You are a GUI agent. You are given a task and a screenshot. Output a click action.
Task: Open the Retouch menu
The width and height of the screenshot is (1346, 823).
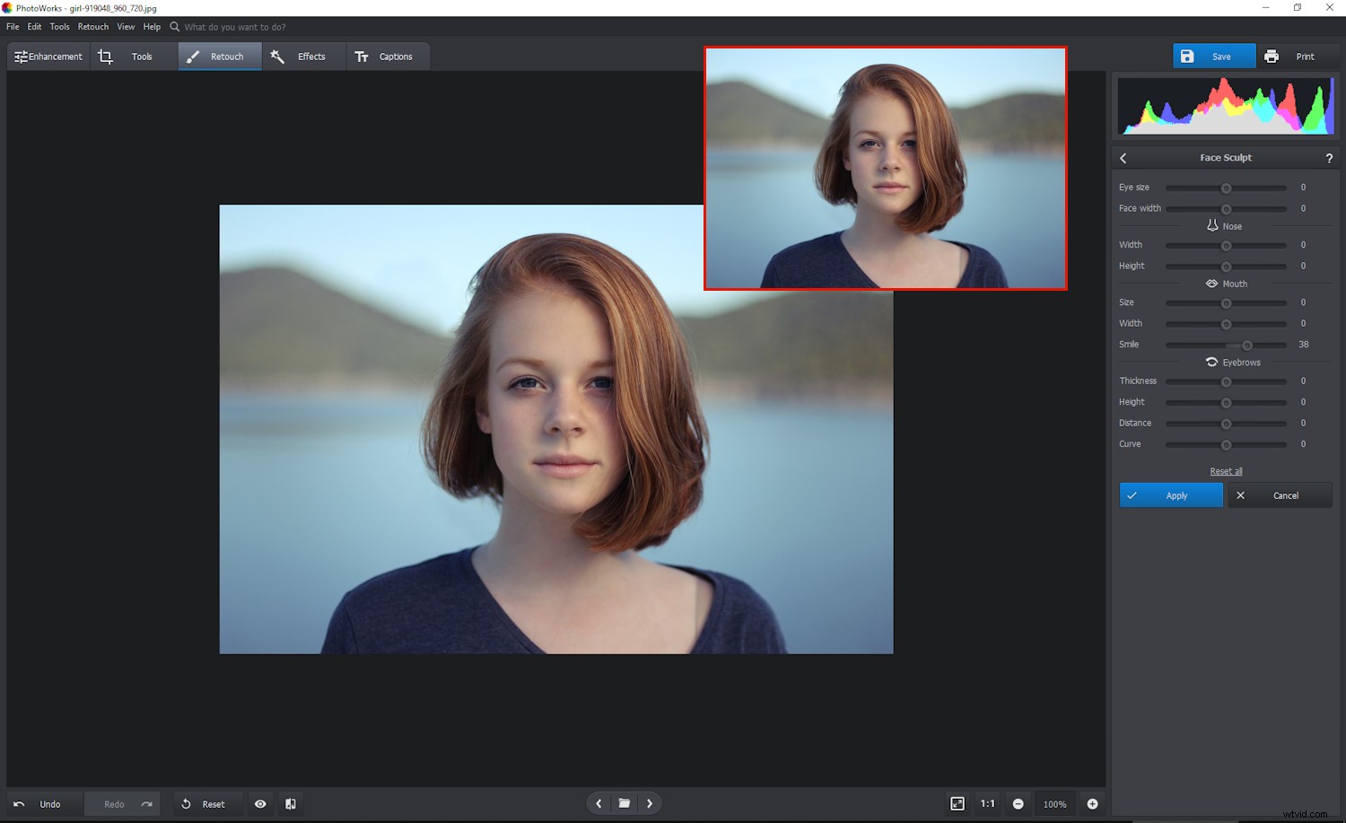pyautogui.click(x=92, y=26)
